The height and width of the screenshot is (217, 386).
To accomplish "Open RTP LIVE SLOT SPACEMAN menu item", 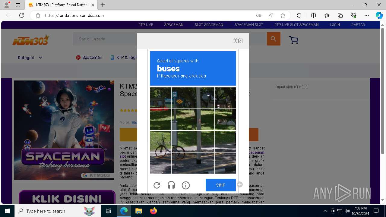I will coord(296,25).
